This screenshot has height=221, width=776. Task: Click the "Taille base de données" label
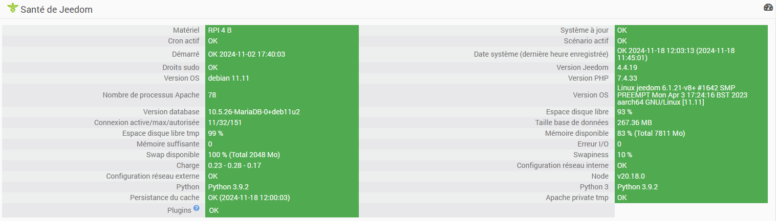(x=571, y=122)
